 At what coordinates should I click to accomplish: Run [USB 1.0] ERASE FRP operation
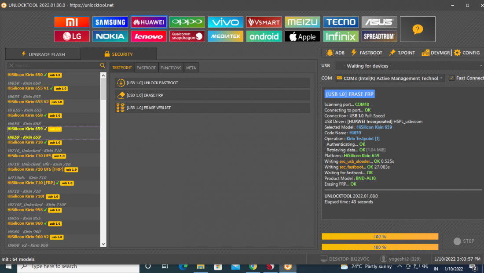point(213,95)
